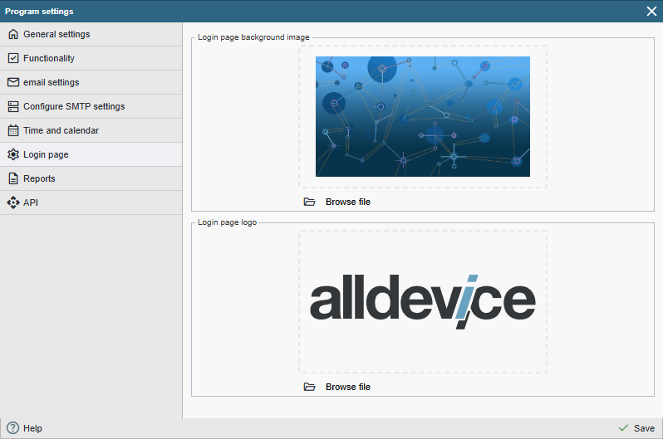The height and width of the screenshot is (439, 663).
Task: Select Time and calendar settings
Action: point(91,130)
